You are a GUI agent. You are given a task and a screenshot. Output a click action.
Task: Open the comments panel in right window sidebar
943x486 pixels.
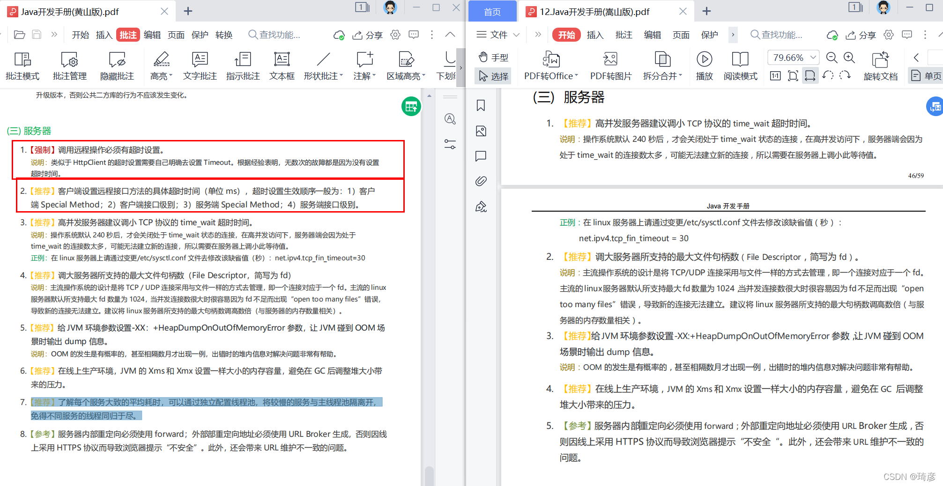pyautogui.click(x=481, y=156)
